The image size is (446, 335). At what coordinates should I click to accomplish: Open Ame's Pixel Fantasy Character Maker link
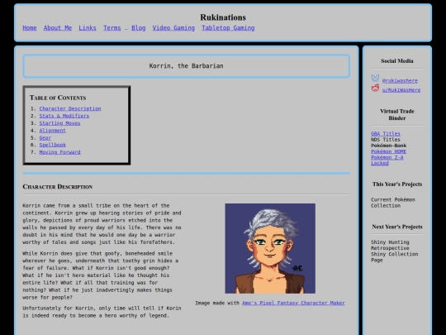[293, 303]
